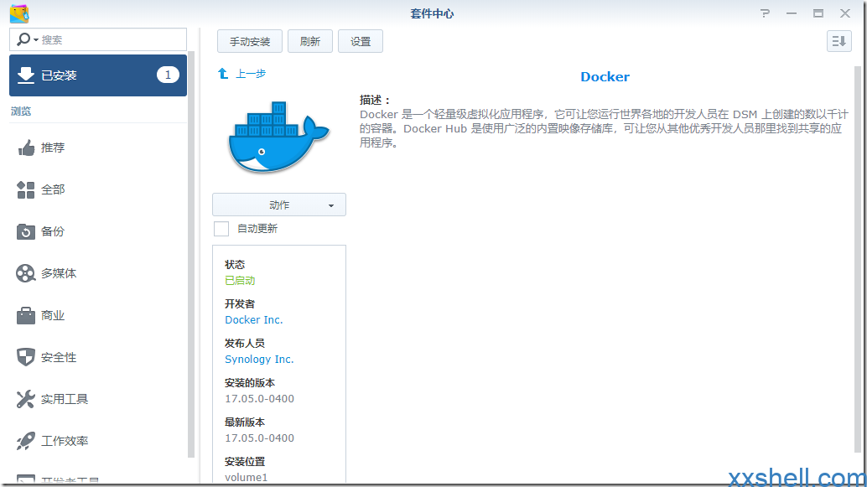867x487 pixels.
Task: Click the 浏览 section label
Action: click(21, 111)
